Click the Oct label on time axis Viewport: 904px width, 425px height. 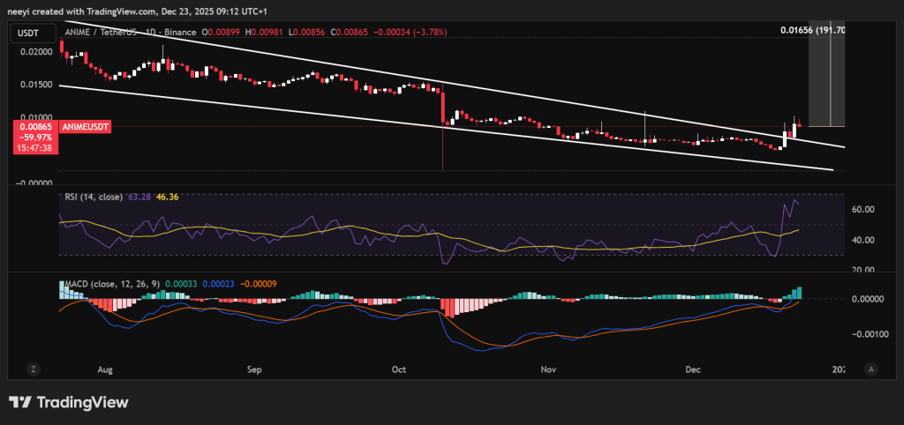click(x=397, y=369)
